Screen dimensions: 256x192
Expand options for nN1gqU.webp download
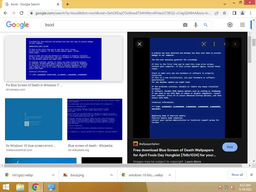pos(53,175)
